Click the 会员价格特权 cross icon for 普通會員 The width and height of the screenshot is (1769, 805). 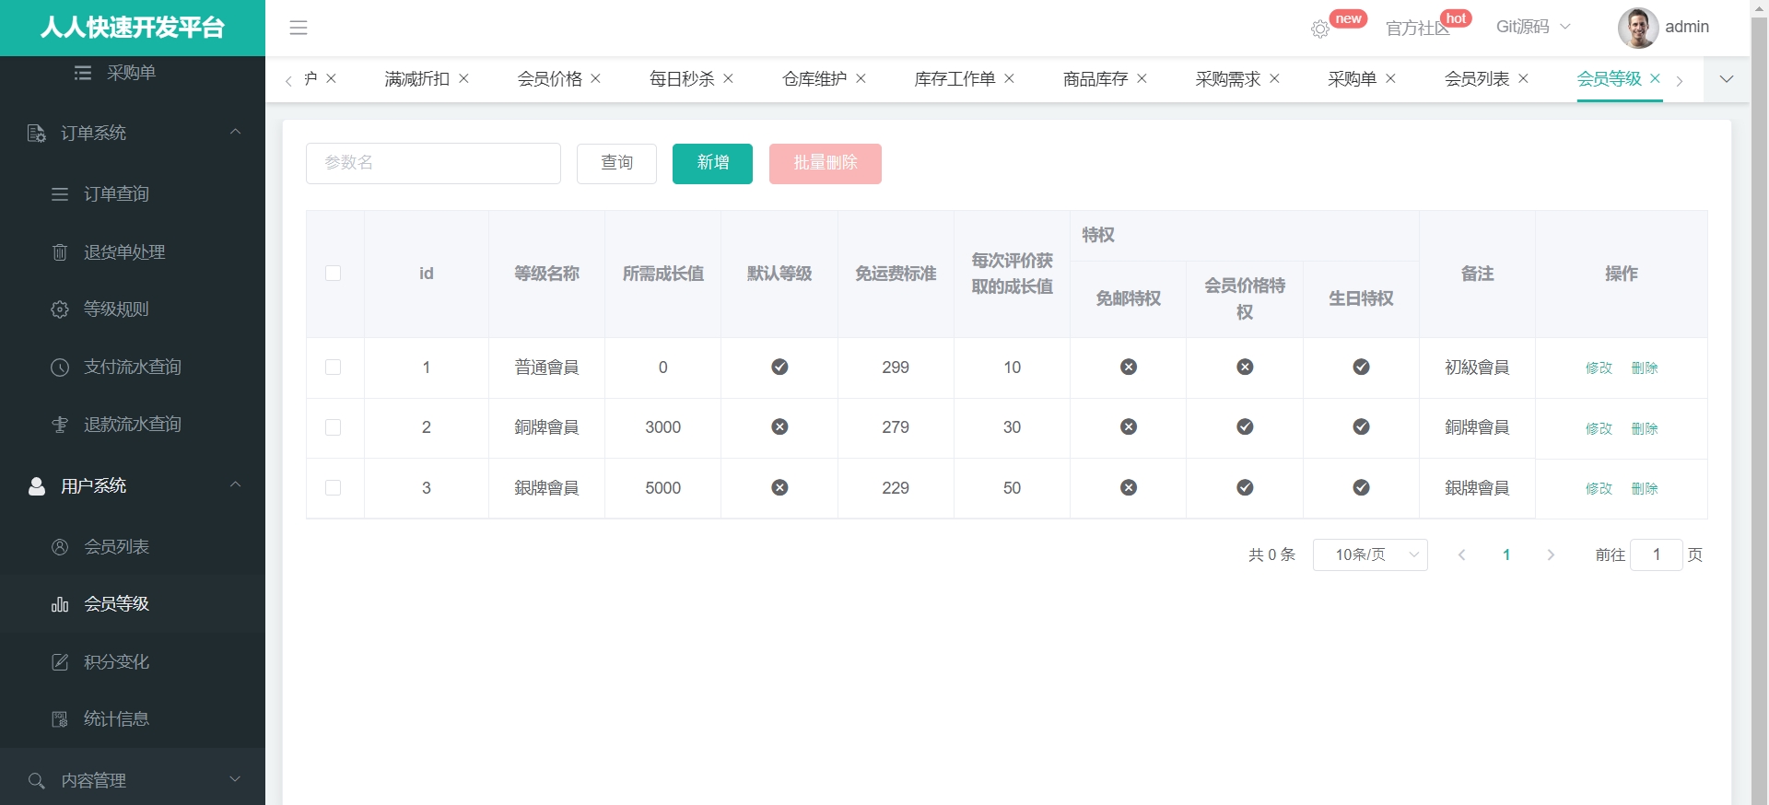[1245, 367]
